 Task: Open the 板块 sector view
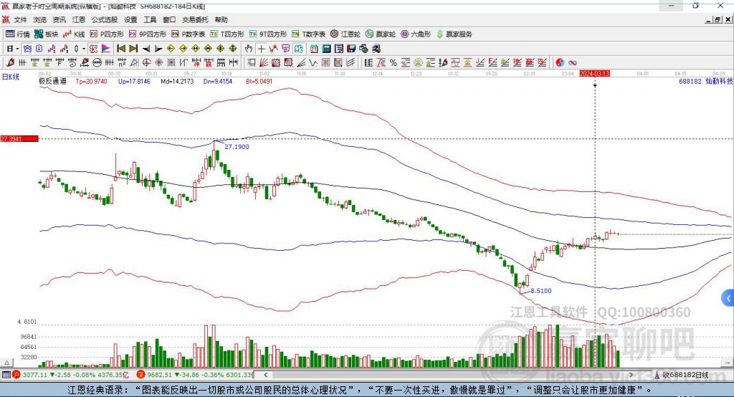click(x=47, y=34)
